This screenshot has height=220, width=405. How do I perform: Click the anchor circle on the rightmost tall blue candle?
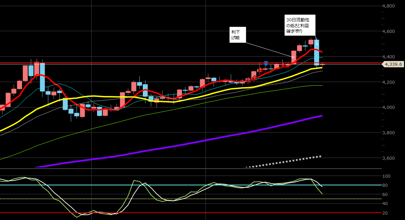[317, 44]
